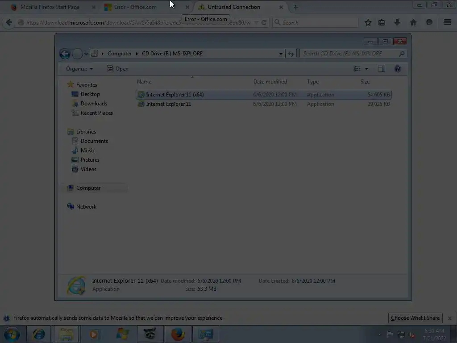Open the Firefox chat bubble icon
The height and width of the screenshot is (343, 457).
click(429, 22)
